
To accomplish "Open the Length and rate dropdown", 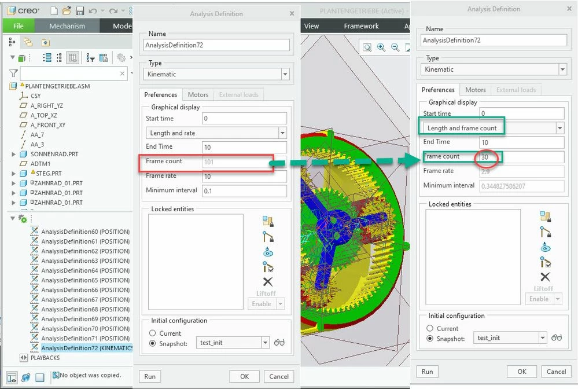I will (x=283, y=133).
